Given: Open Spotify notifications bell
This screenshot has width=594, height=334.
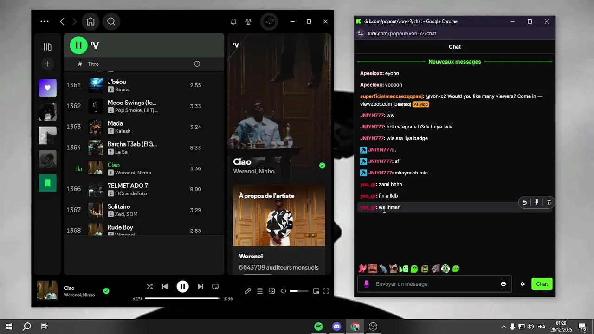Looking at the screenshot, I should (x=233, y=21).
